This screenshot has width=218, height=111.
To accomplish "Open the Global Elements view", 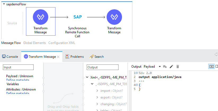I will click(34, 43).
